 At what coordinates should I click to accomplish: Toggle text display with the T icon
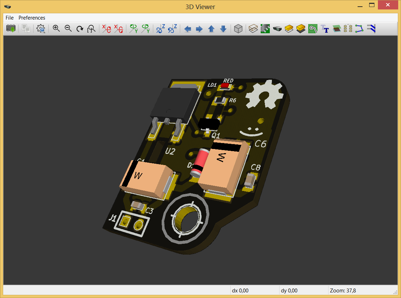click(325, 29)
